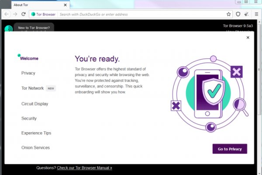Close the onboarding dialog with X

(248, 38)
